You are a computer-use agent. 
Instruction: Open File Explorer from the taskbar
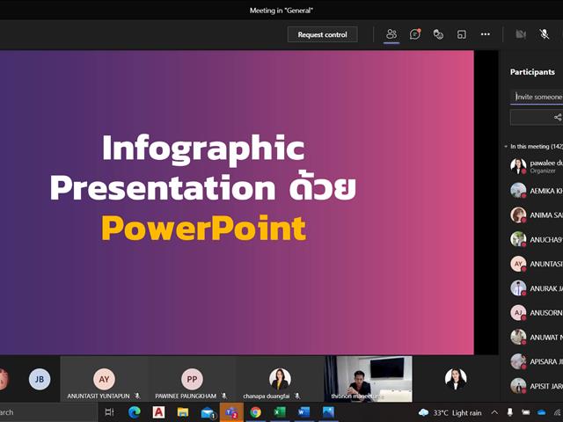tap(183, 412)
